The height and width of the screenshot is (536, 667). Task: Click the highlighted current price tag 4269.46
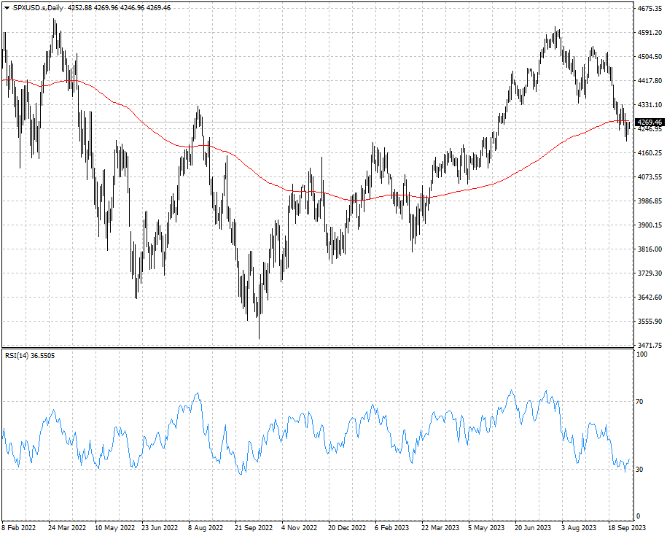click(650, 122)
